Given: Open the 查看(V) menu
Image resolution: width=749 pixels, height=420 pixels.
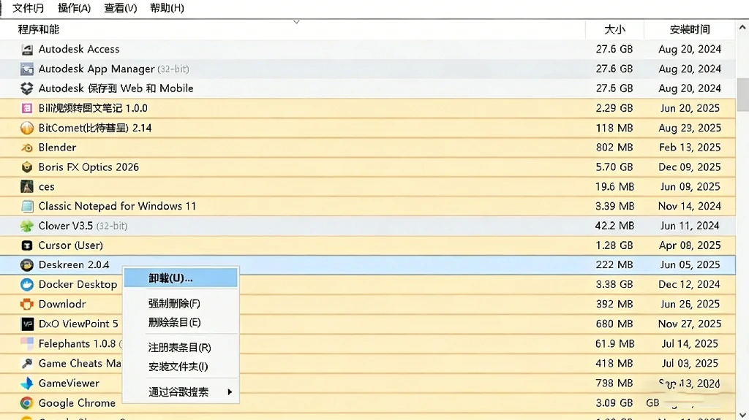Looking at the screenshot, I should pyautogui.click(x=121, y=8).
